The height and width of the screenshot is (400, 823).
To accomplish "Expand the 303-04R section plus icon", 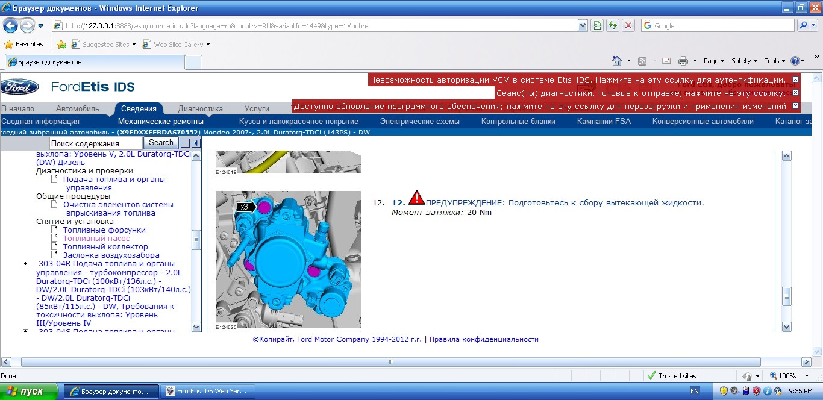I will [x=25, y=264].
